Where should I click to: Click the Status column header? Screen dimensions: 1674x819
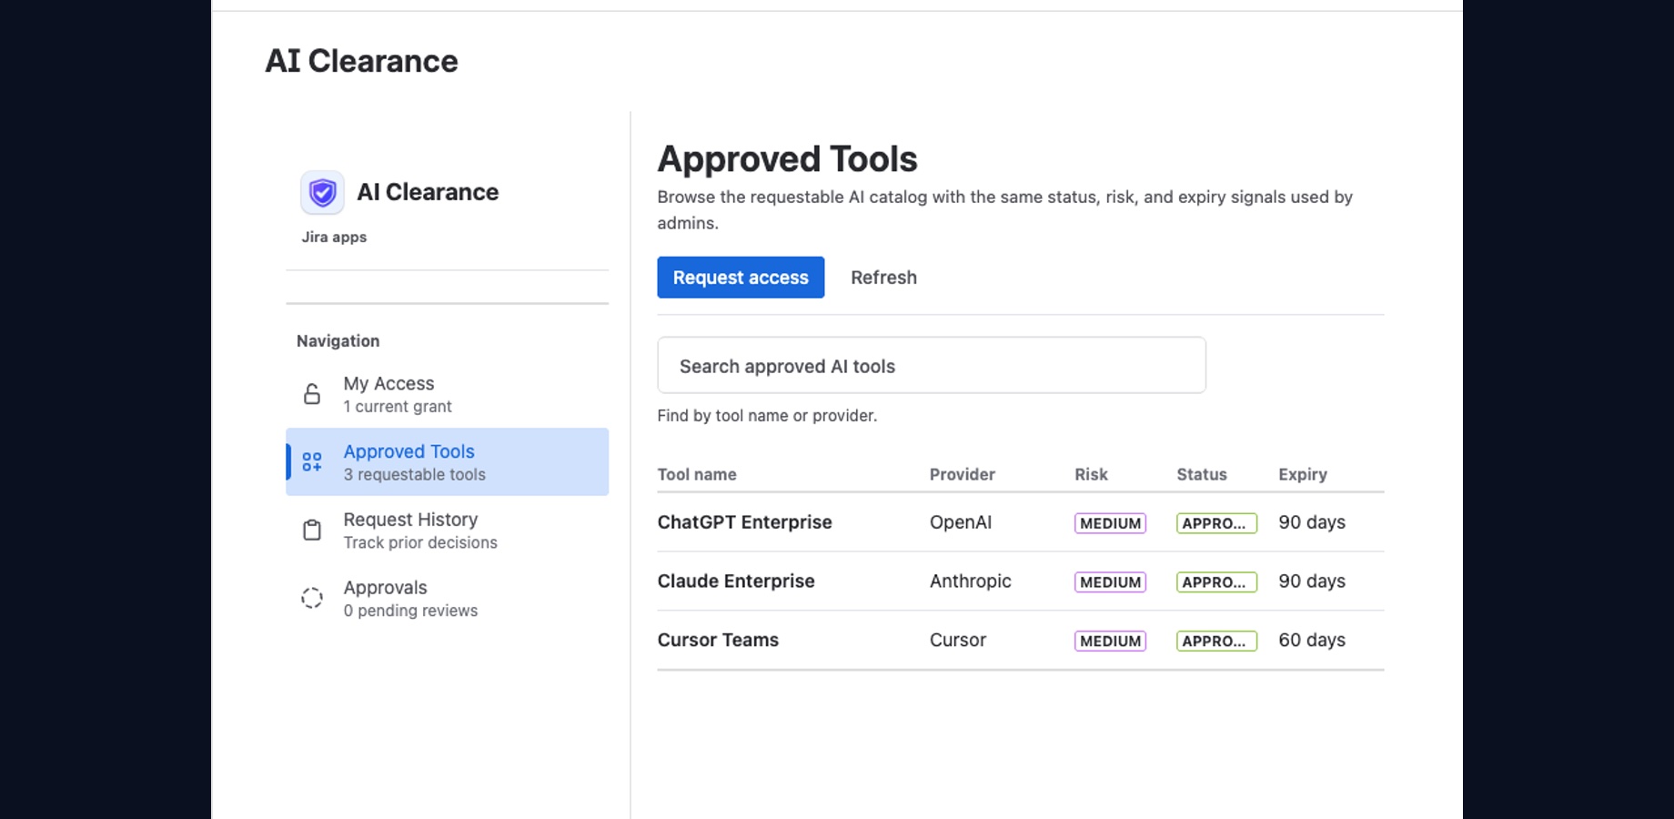point(1202,474)
